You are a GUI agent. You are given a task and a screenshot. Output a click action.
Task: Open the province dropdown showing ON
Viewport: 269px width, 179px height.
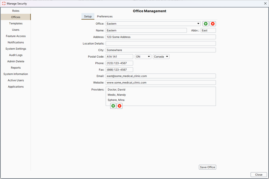tap(143, 56)
